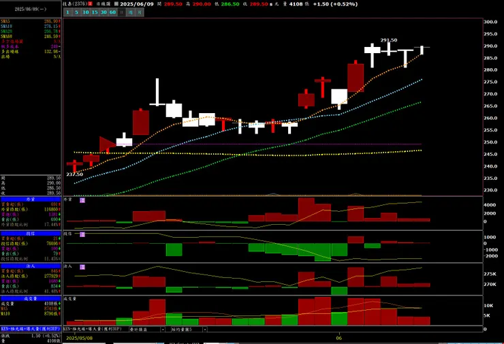504x344 pixels.
Task: Click the KEN strategy label in volume chart toolbar
Action: 92,329
